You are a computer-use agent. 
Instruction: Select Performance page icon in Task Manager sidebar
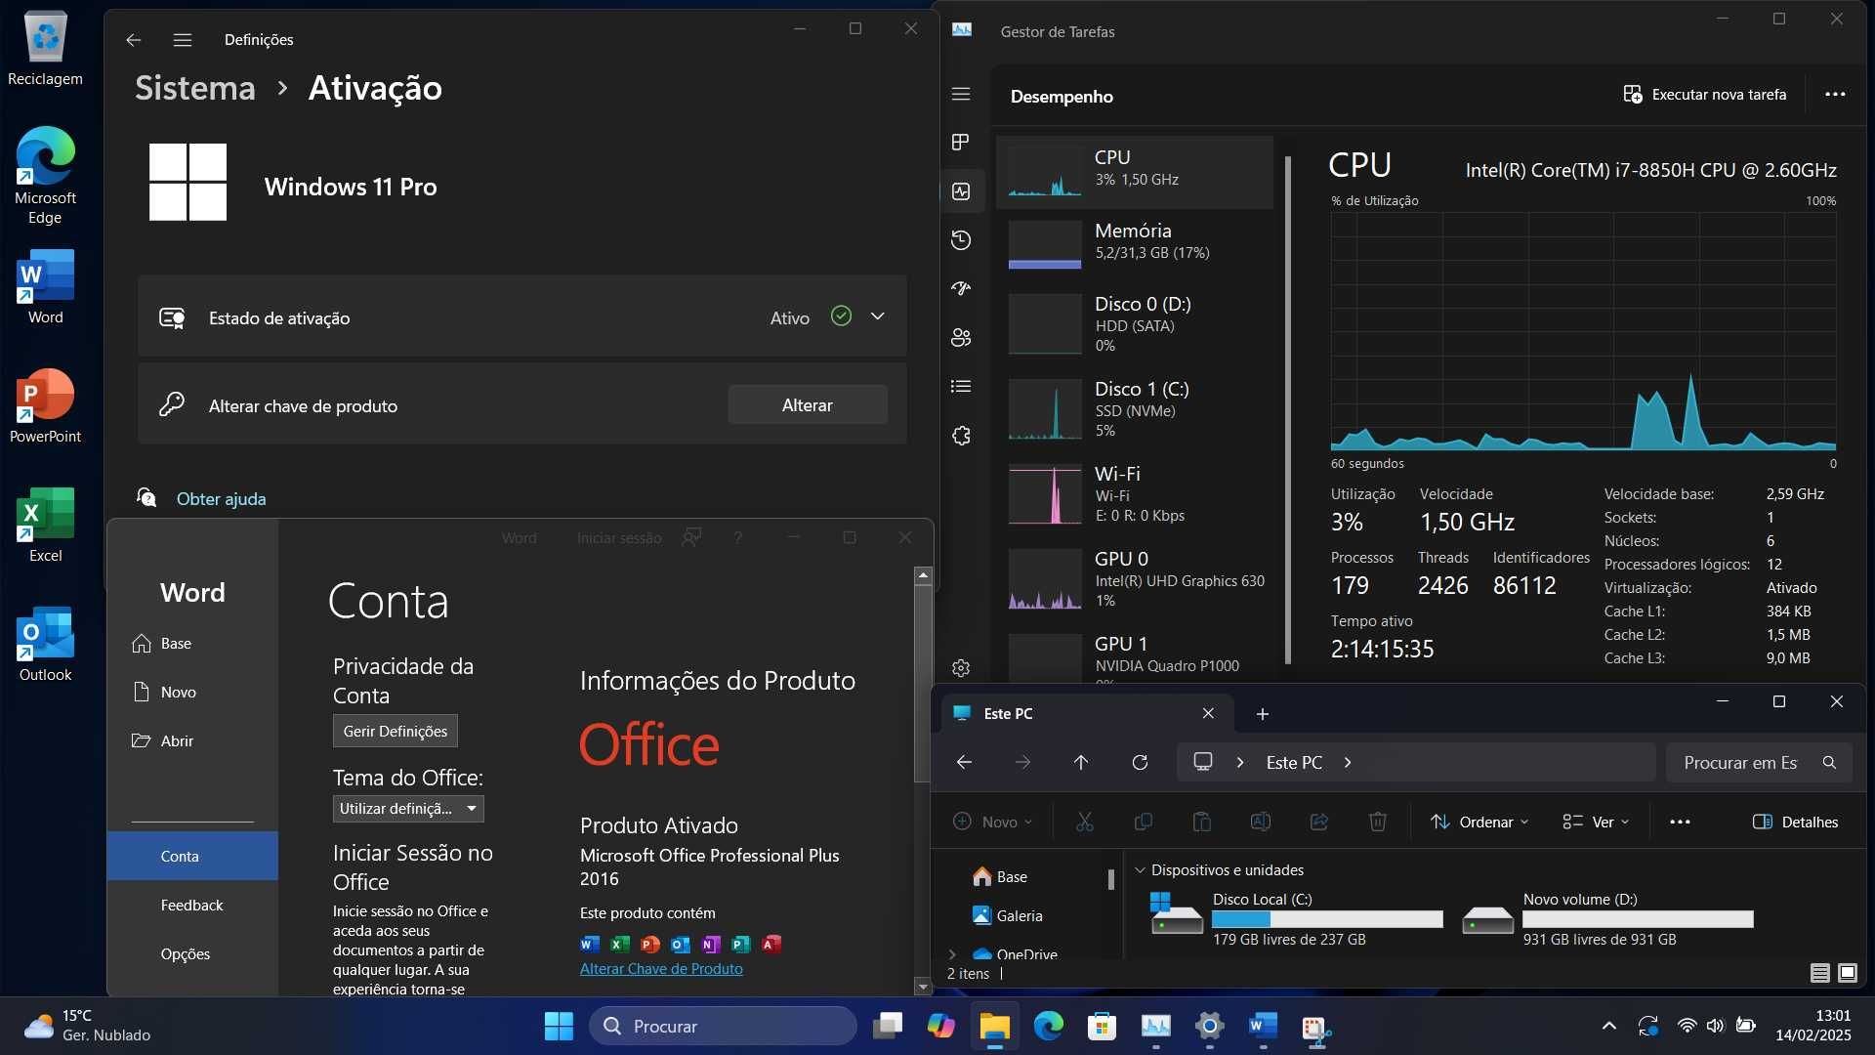961,191
